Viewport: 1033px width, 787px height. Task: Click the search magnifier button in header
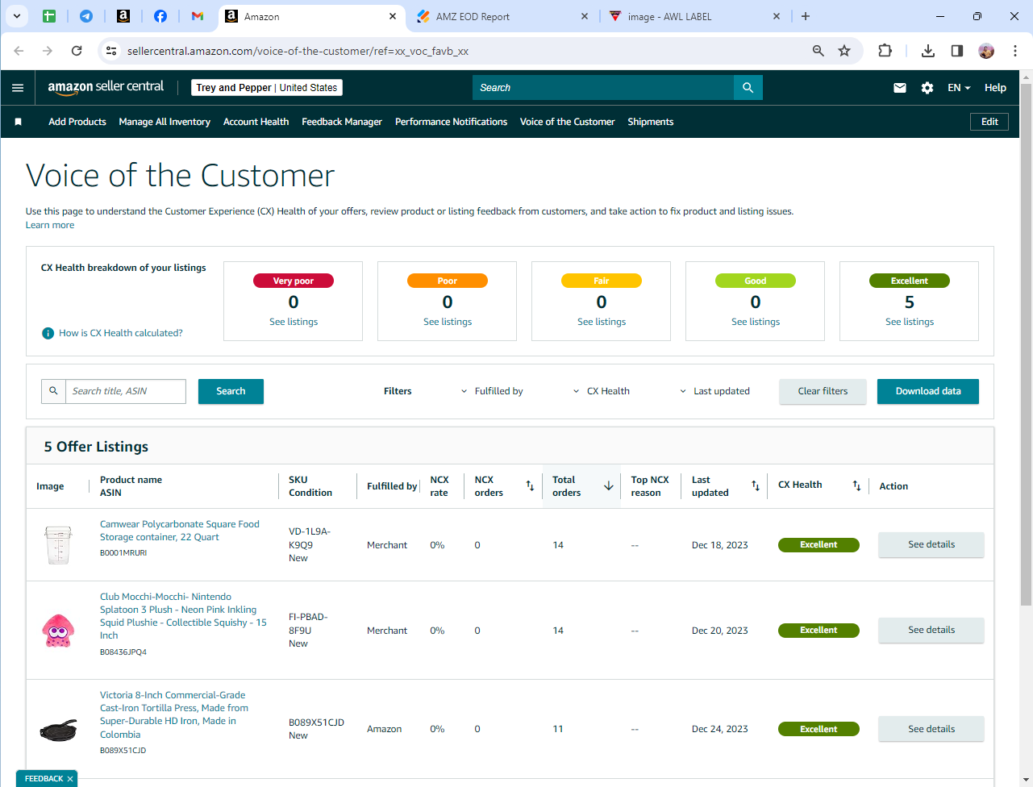pos(748,88)
